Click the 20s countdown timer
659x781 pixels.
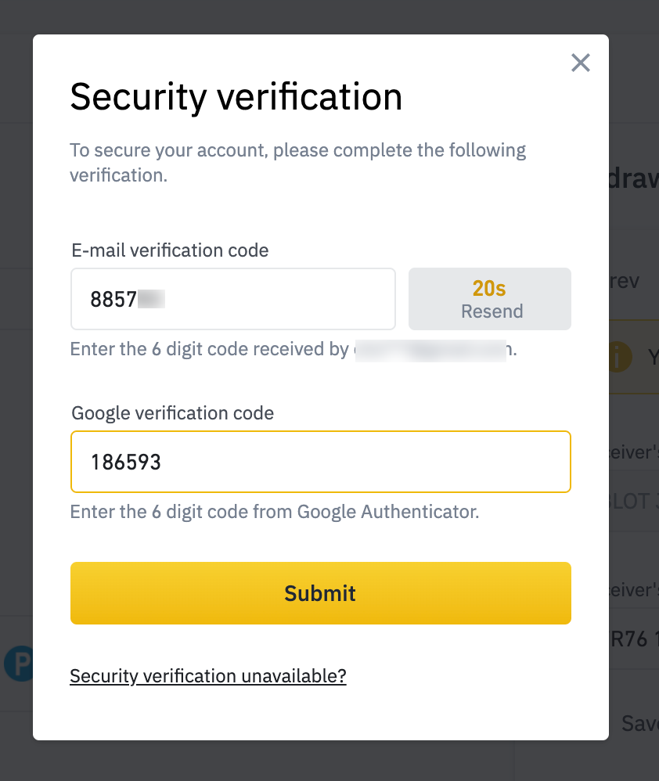point(489,289)
